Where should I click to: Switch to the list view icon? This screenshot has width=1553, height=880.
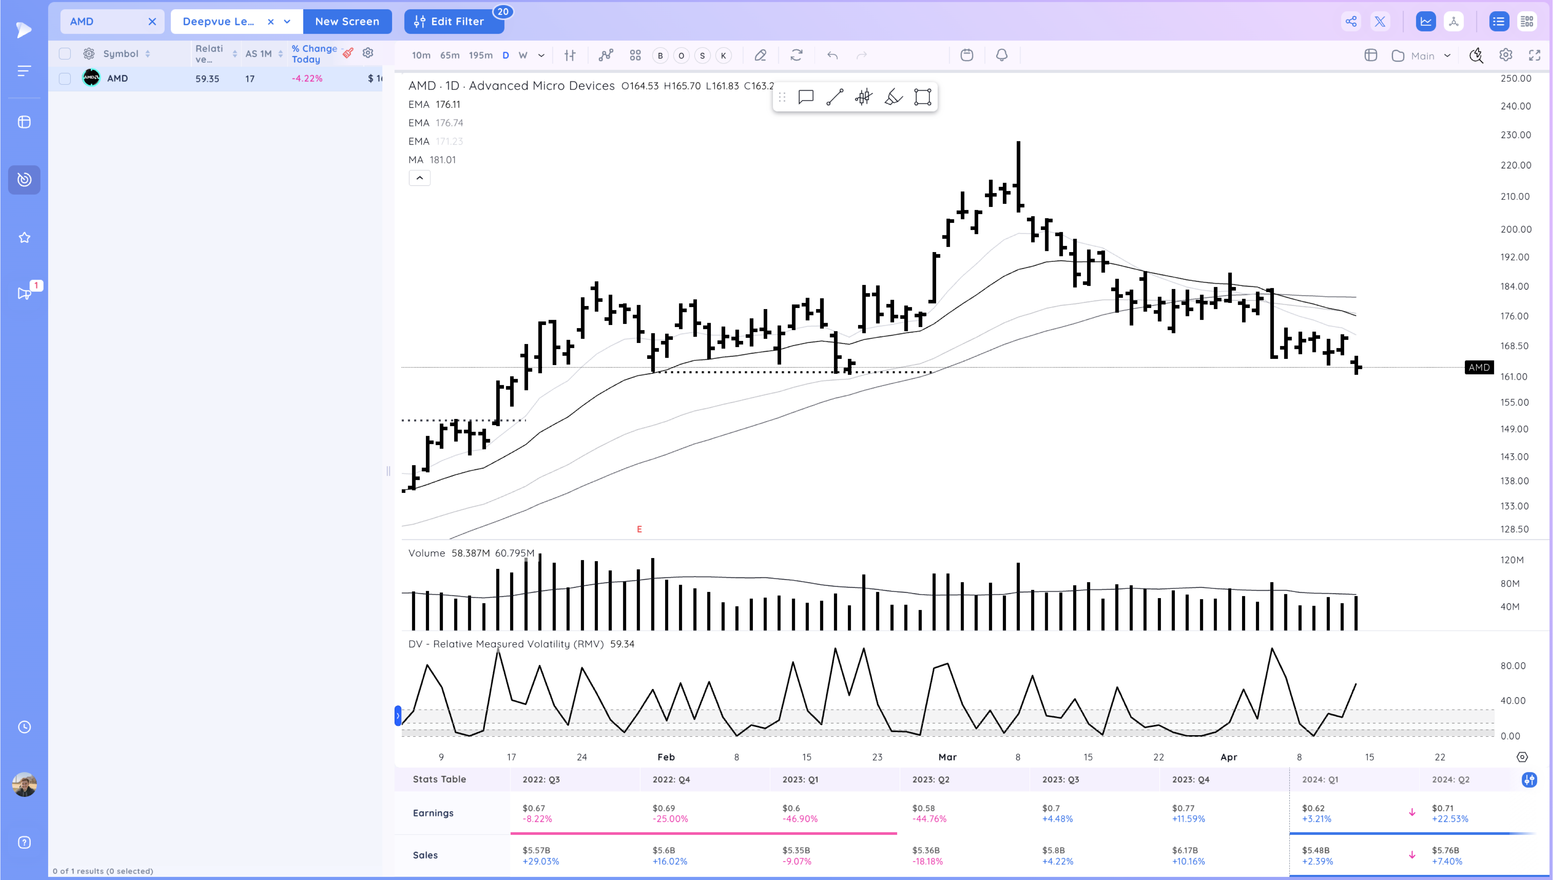tap(1499, 22)
